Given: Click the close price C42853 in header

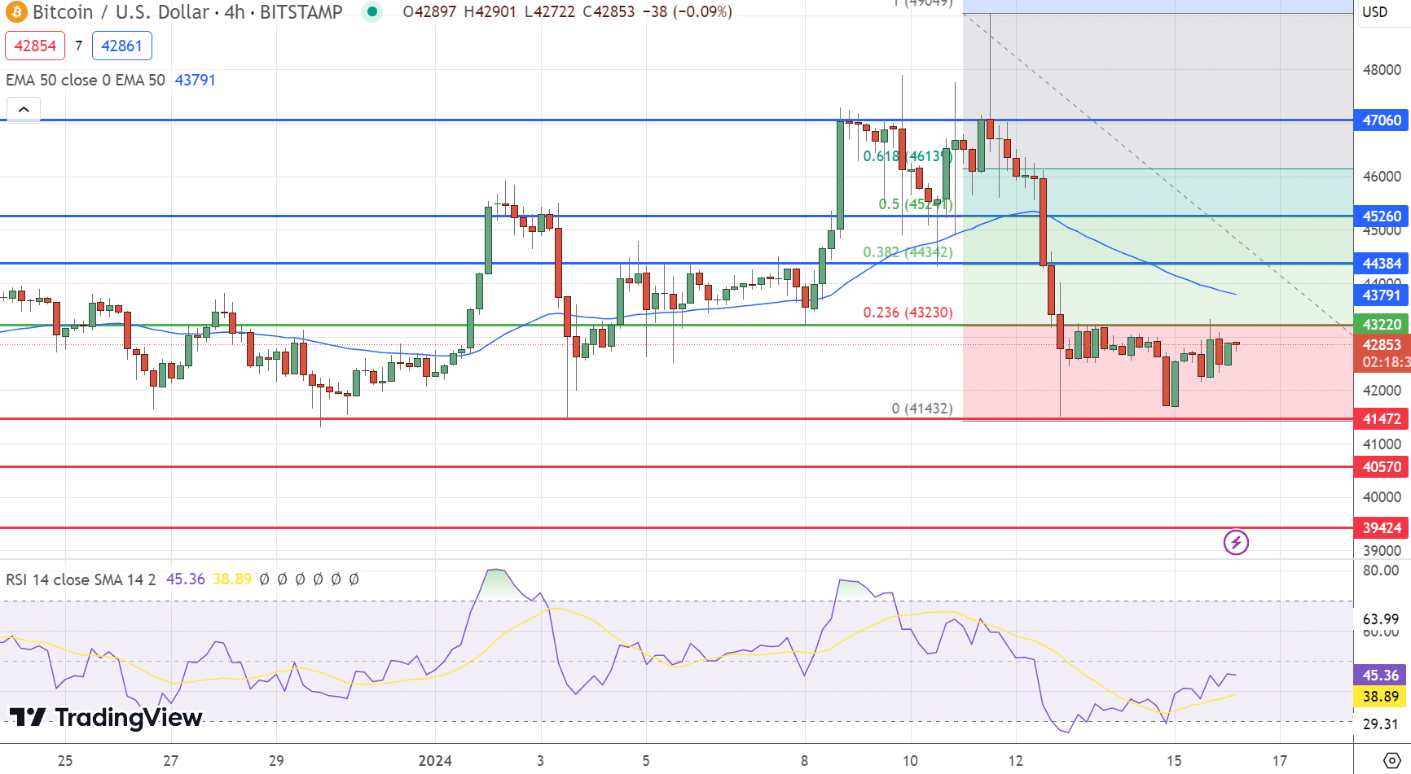Looking at the screenshot, I should (x=609, y=12).
